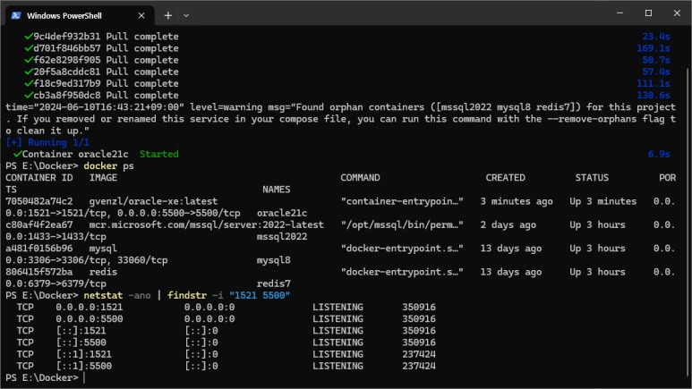The width and height of the screenshot is (692, 389).
Task: Click the COMMAND column header
Action: 360,178
